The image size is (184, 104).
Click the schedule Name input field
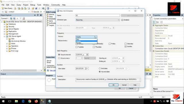pos(98,15)
